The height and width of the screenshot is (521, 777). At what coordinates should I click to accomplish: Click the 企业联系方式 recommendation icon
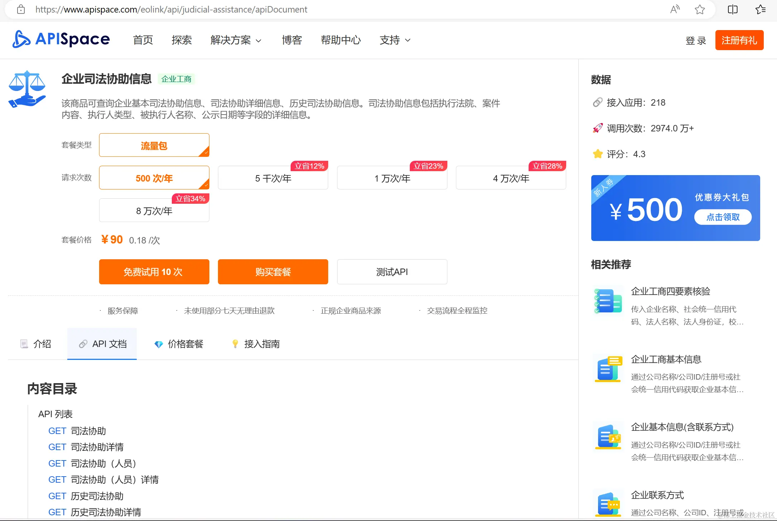608,503
